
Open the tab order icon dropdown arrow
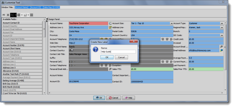[15, 15]
